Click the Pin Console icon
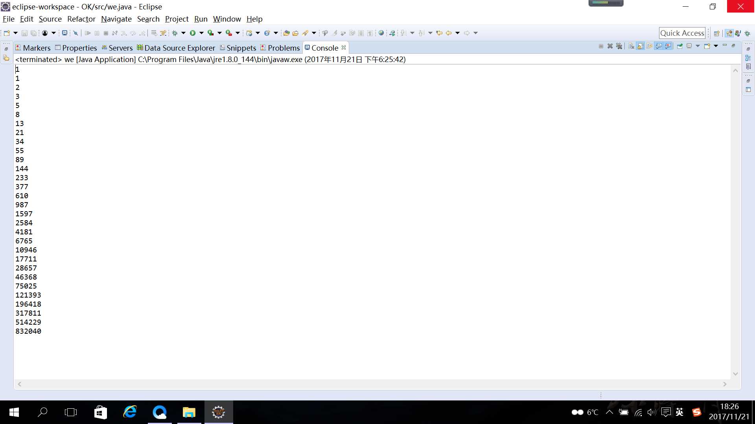The image size is (755, 424). click(679, 46)
